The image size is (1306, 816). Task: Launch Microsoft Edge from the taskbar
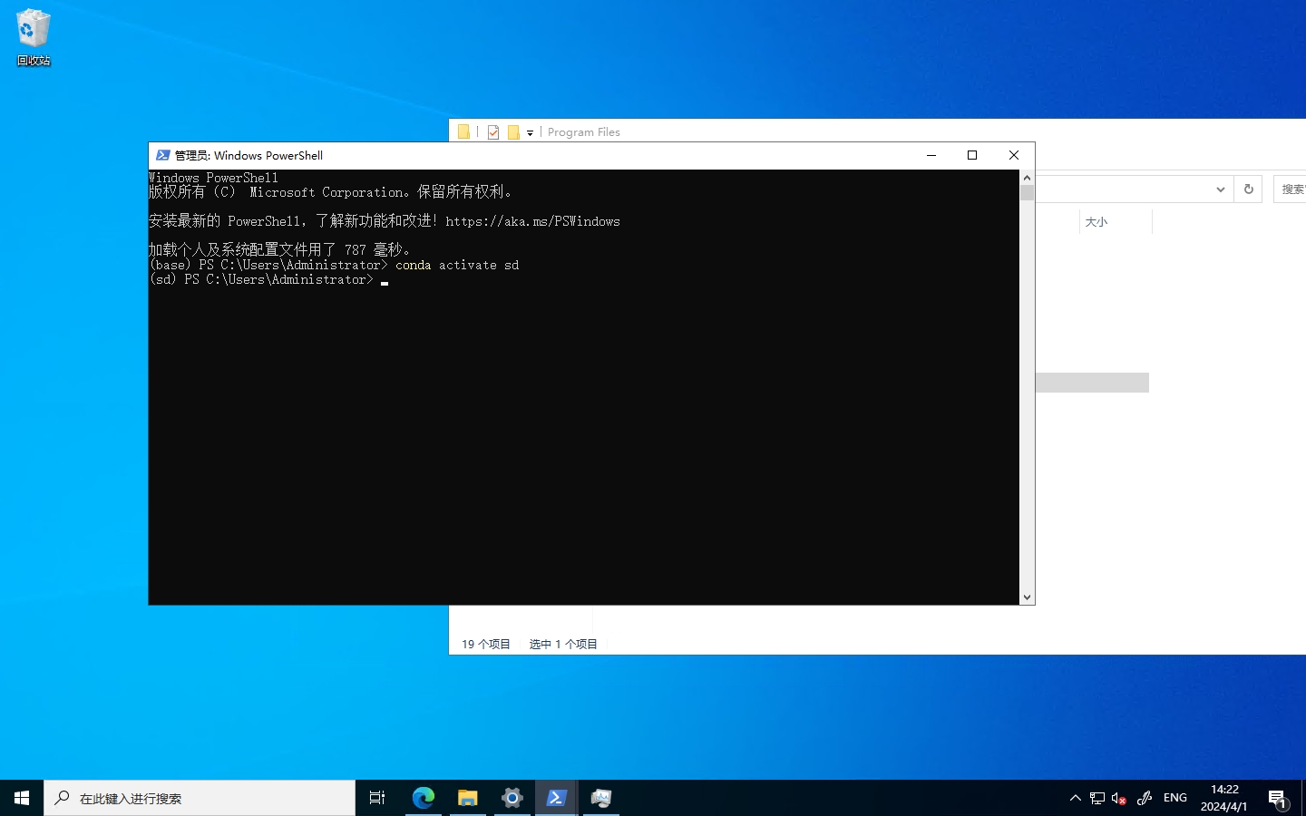coord(423,798)
